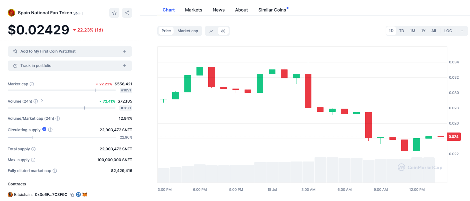
Task: Click the MetaMask fox icon
Action: 85,194
